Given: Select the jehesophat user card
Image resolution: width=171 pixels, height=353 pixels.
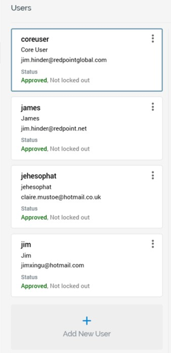Looking at the screenshot, I should [x=87, y=197].
